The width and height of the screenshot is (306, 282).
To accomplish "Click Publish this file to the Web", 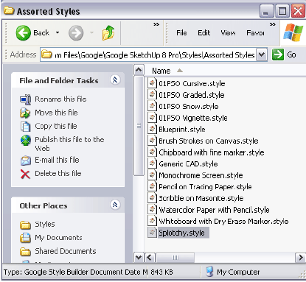I will pyautogui.click(x=69, y=144).
